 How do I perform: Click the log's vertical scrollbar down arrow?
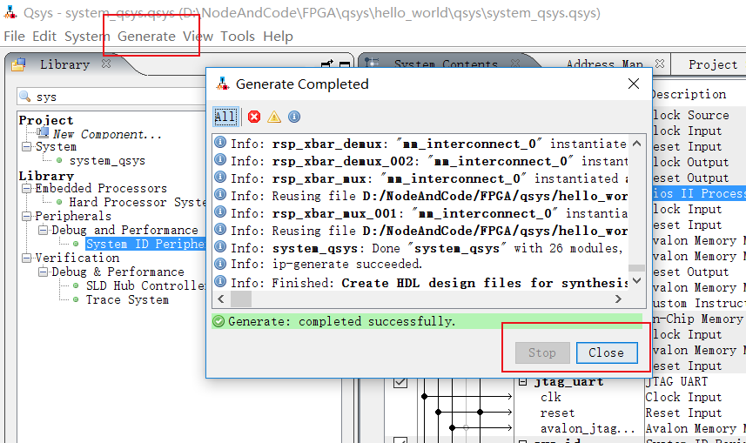(637, 281)
